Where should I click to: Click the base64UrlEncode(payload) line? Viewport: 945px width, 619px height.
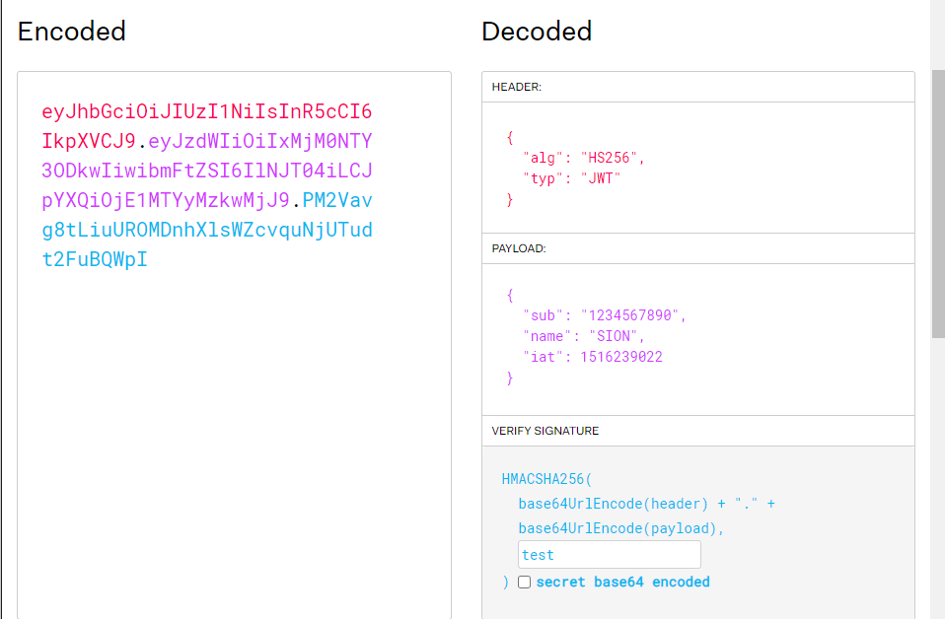click(621, 528)
